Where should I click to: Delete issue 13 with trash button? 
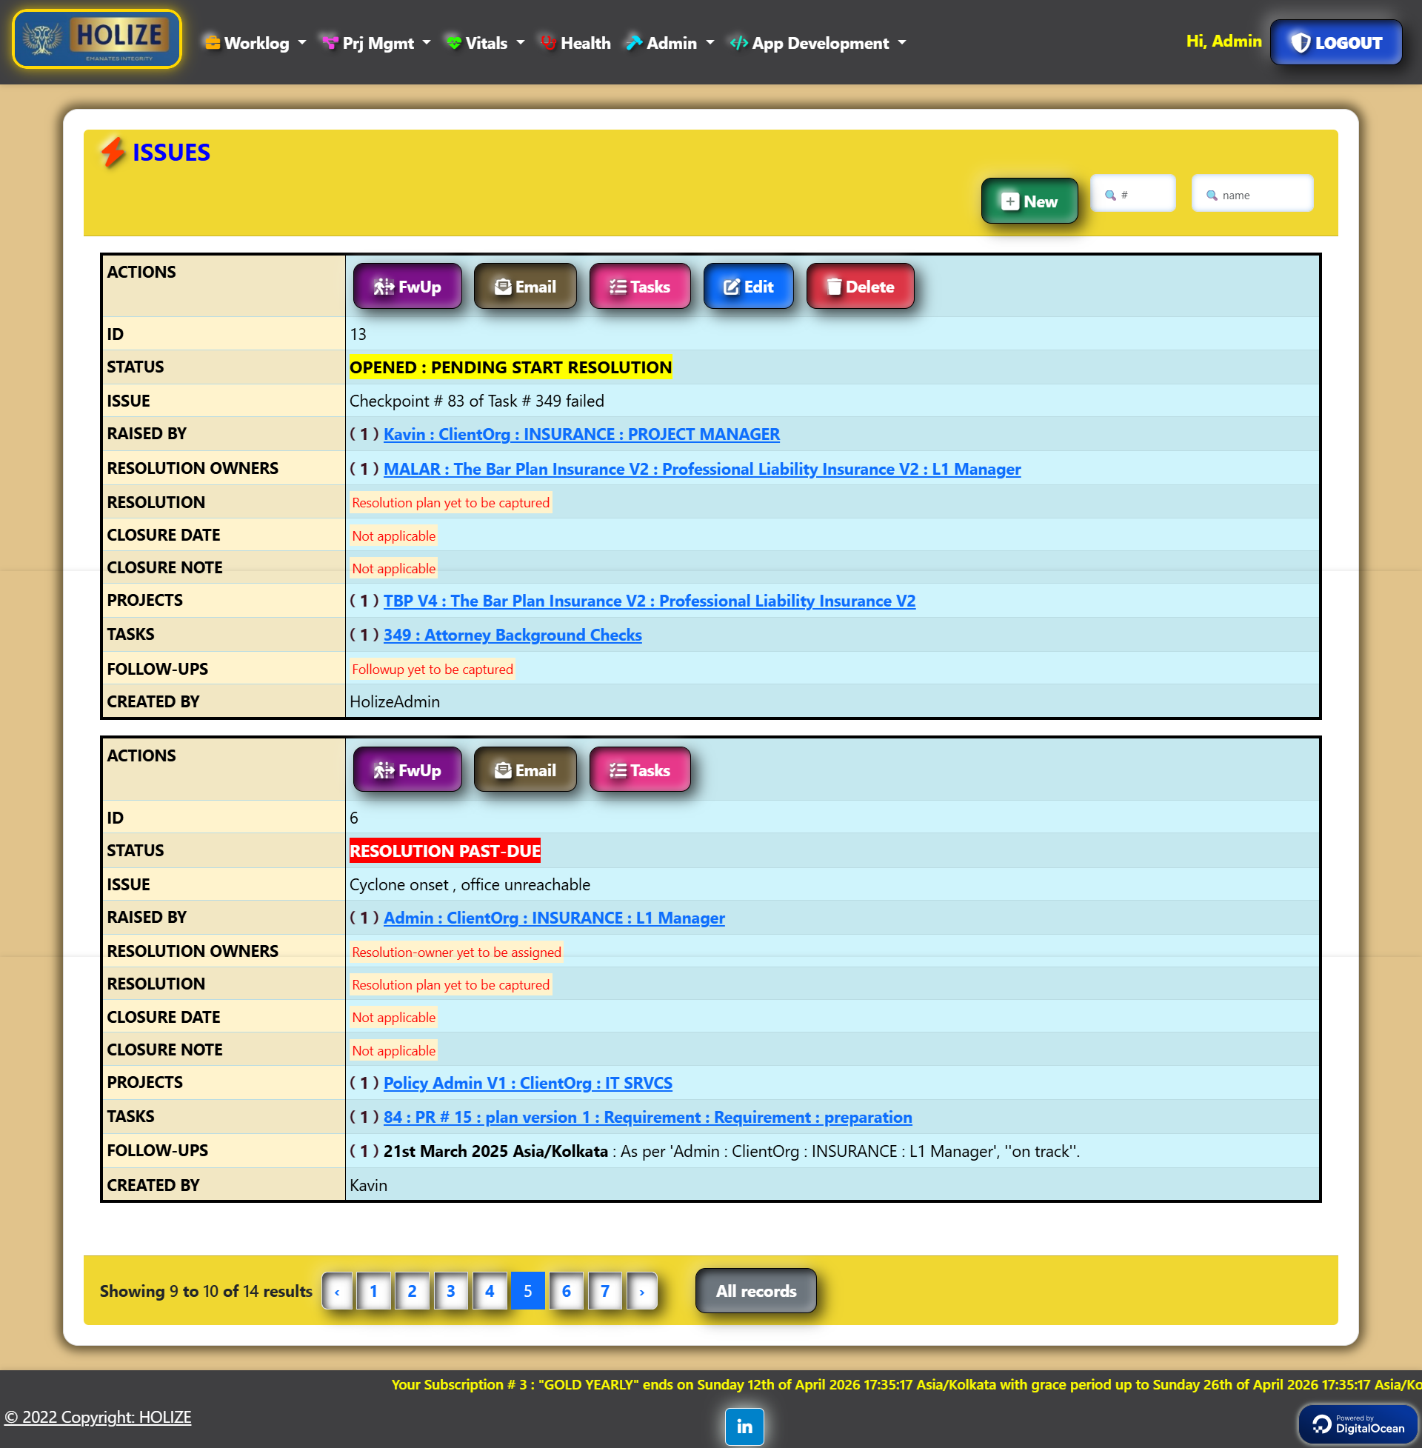click(860, 287)
